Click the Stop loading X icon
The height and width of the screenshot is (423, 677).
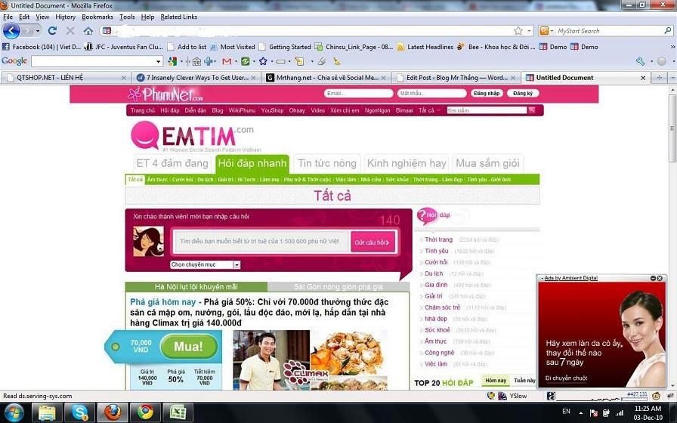pos(70,31)
